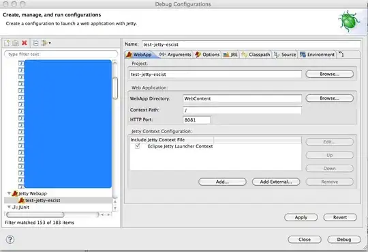Collapse the Jetty Webapp tree node
Viewport: 368px width, 252px height.
(9, 193)
